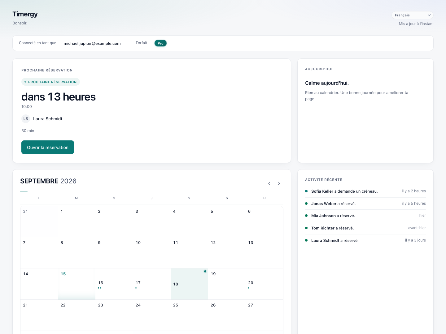Click Laura Schmidt name in next booking
446x334 pixels.
[x=48, y=119]
